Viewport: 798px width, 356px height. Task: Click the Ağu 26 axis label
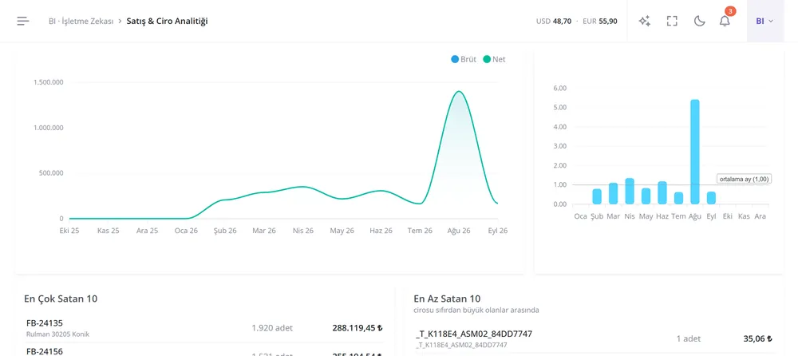coord(459,231)
